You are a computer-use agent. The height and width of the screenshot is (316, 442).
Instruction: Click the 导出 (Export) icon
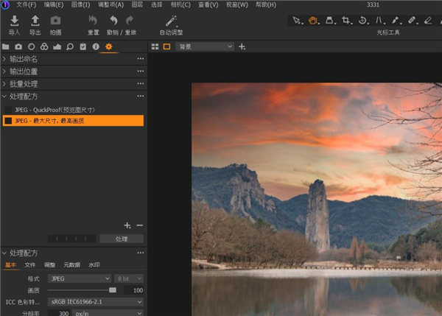click(x=35, y=21)
